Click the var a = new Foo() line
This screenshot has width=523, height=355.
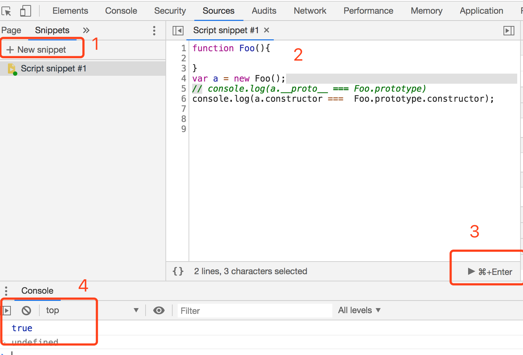click(239, 79)
